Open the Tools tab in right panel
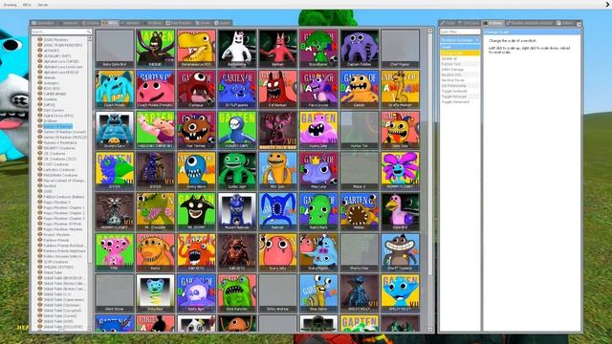 448,23
